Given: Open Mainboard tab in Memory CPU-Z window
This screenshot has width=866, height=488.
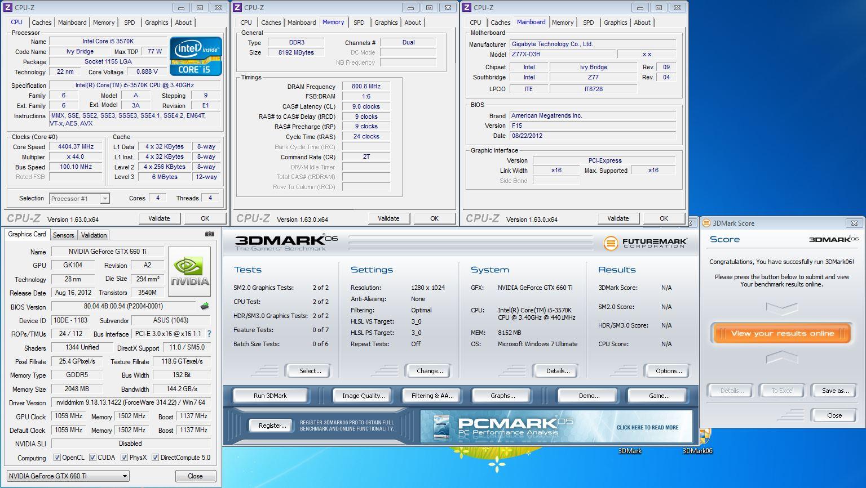Looking at the screenshot, I should (x=302, y=23).
